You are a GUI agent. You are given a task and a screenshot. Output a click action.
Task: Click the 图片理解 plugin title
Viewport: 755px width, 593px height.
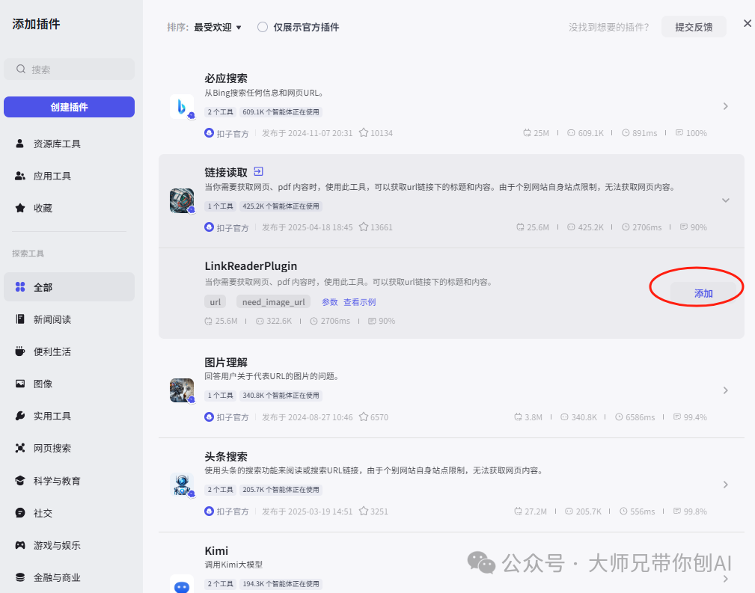coord(226,363)
